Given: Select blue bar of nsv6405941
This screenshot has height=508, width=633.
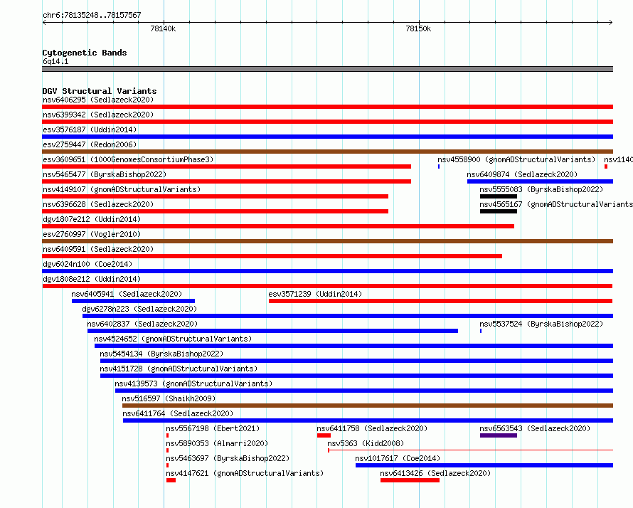Looking at the screenshot, I should click(x=133, y=301).
